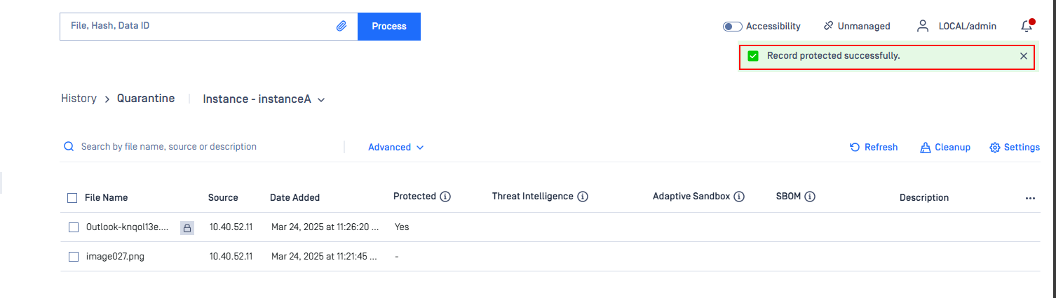Click the Process button
Screen dimensions: 1056x298
pyautogui.click(x=389, y=26)
